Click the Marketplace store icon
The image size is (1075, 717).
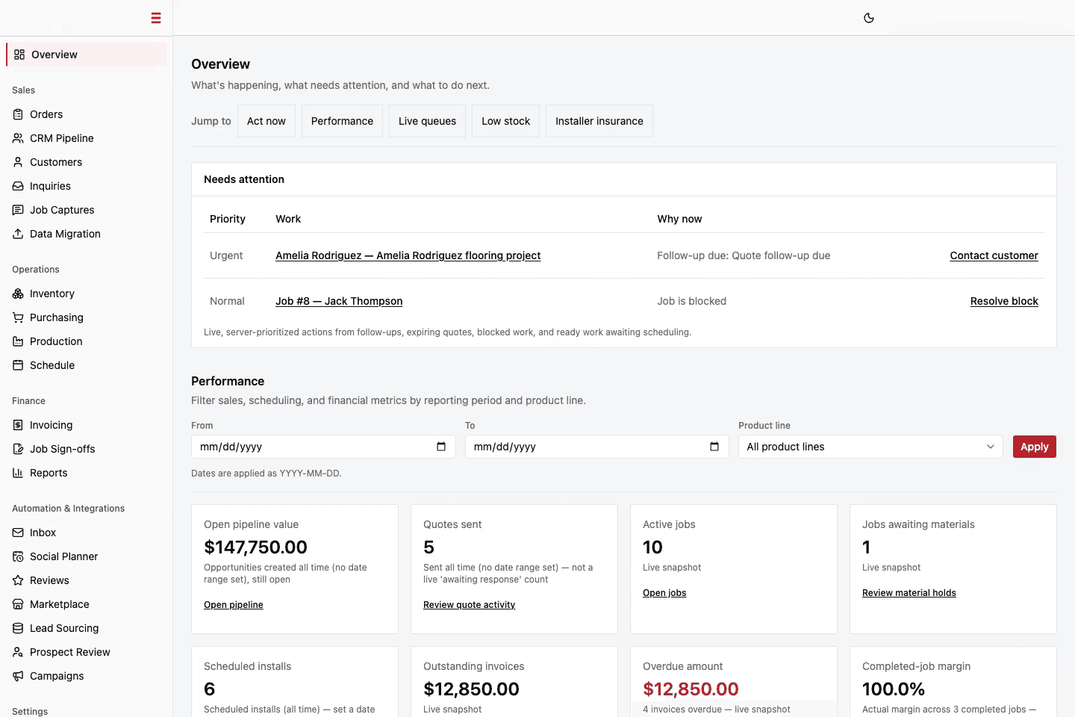(18, 604)
